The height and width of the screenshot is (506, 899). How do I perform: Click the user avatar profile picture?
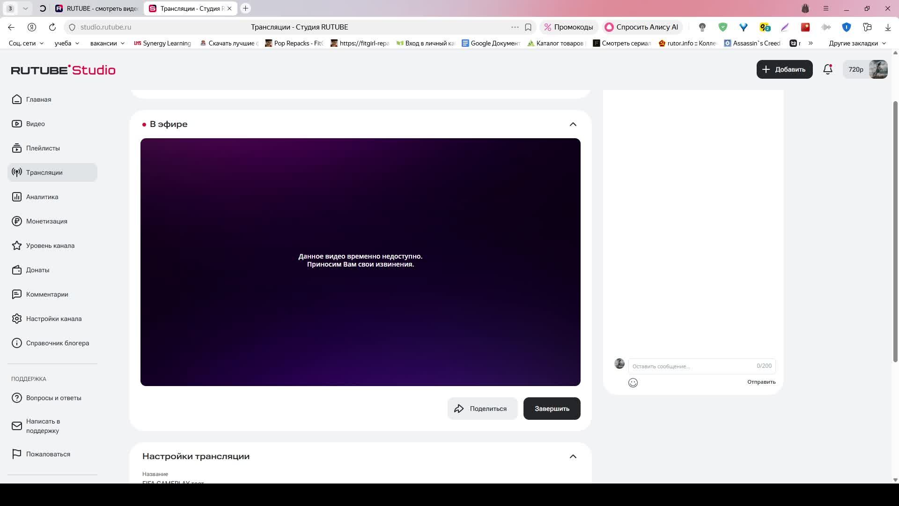click(878, 69)
